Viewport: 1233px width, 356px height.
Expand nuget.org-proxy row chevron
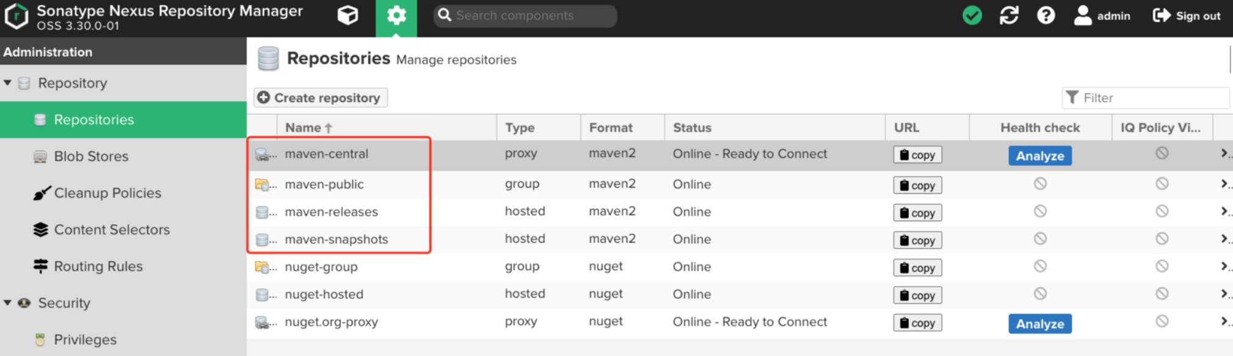click(x=1224, y=321)
